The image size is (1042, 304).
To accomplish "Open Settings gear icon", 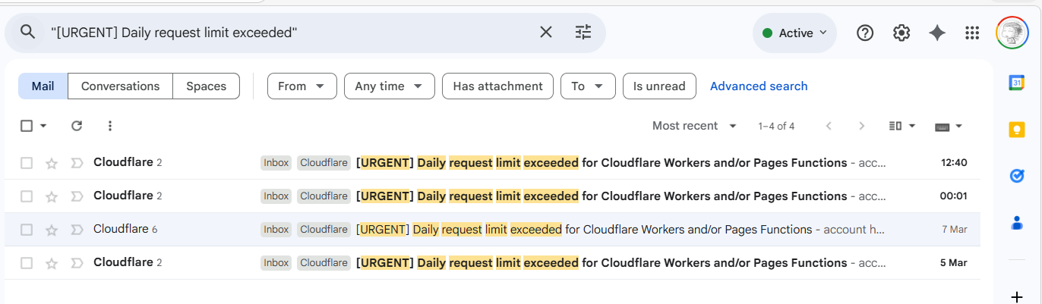I will click(901, 33).
